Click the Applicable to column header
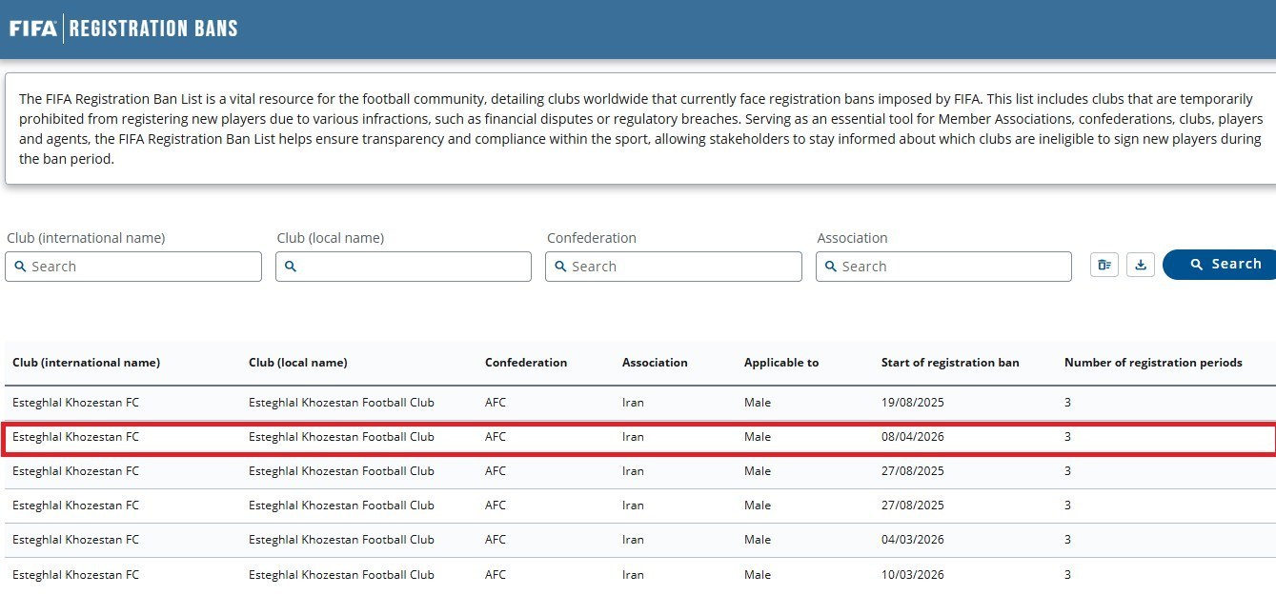The height and width of the screenshot is (595, 1276). 780,363
